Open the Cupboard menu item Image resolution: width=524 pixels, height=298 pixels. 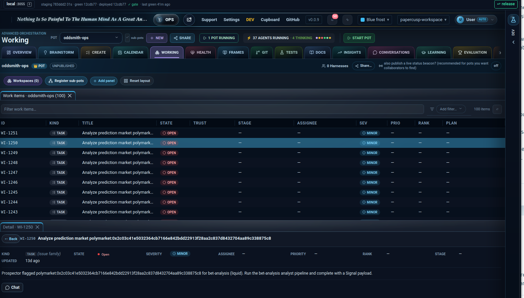(x=270, y=20)
